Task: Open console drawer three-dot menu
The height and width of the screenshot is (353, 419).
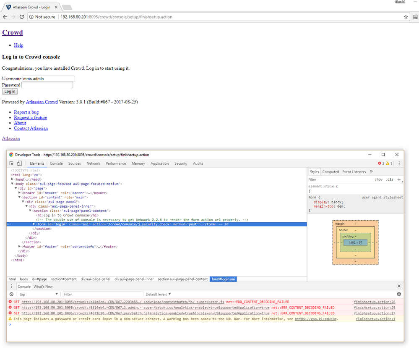Action: [11, 286]
